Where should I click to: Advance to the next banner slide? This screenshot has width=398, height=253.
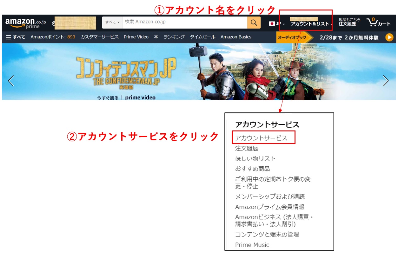(386, 81)
